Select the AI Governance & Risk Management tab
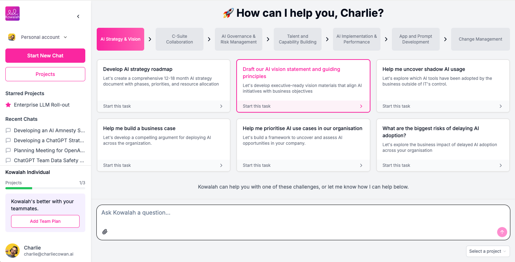515x262 pixels. pyautogui.click(x=238, y=39)
